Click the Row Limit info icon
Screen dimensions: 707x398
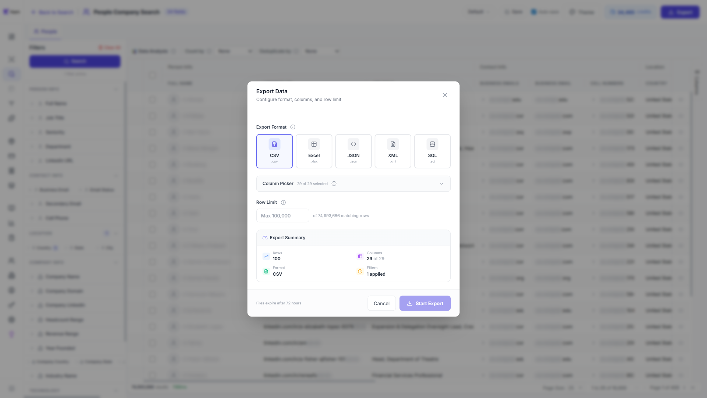[283, 202]
